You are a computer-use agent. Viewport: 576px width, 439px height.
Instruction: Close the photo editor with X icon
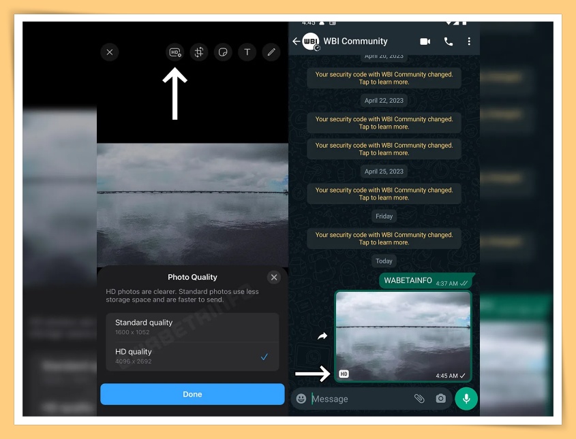pos(110,52)
